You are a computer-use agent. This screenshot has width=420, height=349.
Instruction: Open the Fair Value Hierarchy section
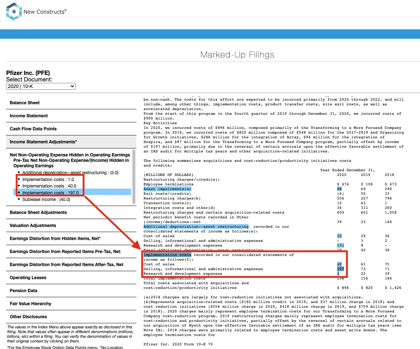(71, 304)
